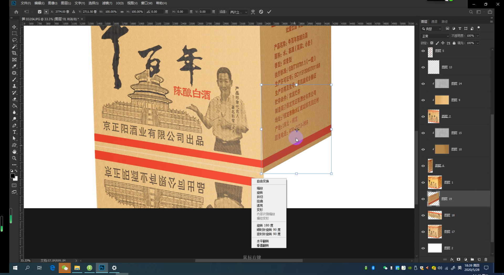Open blend mode dropdown 正常
Viewport: 504px width, 275px height.
pos(435,36)
